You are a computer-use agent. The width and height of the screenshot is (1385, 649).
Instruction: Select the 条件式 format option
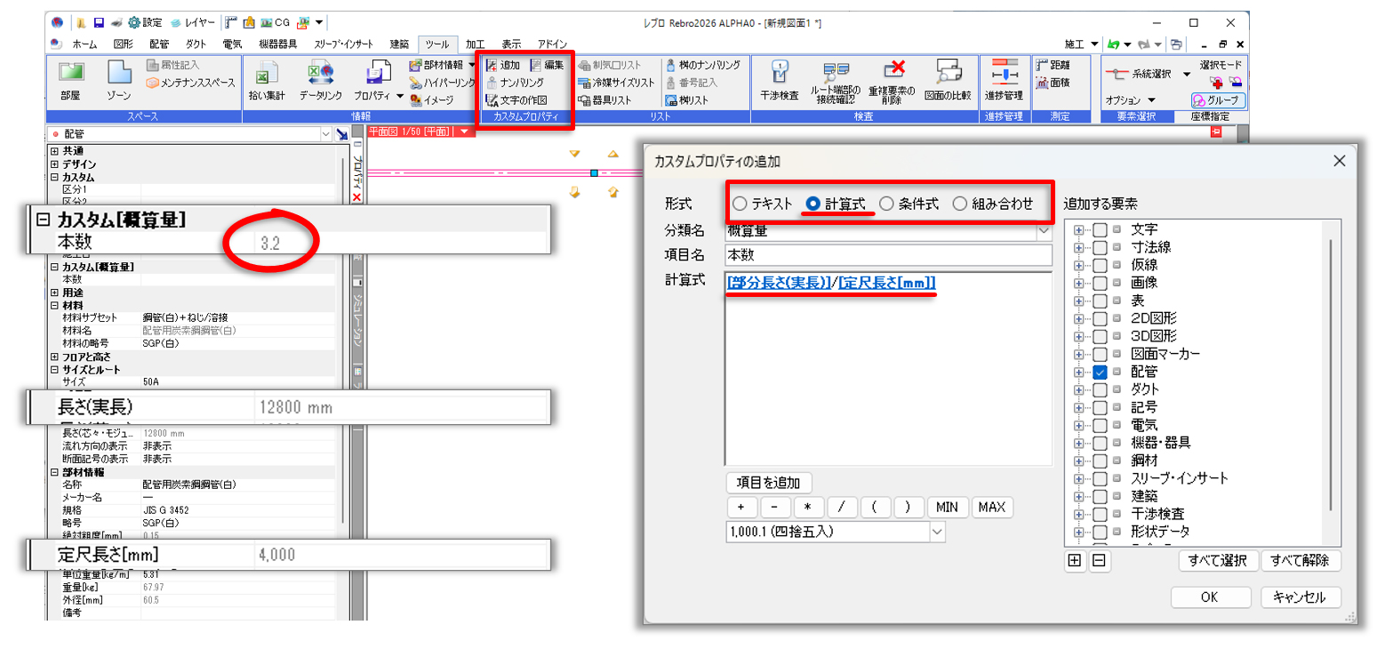pos(886,204)
